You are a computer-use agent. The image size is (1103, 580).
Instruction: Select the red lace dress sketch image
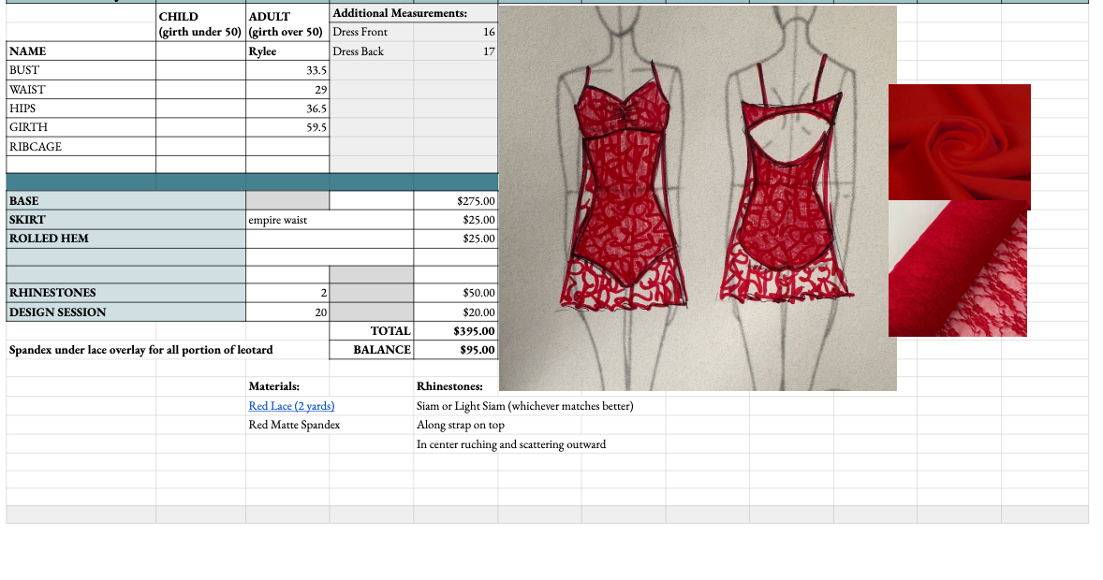(698, 198)
